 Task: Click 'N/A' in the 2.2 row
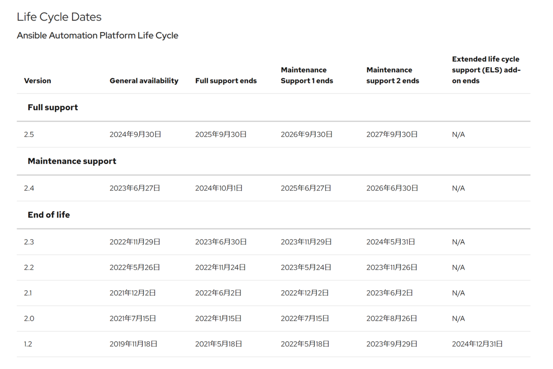[459, 267]
